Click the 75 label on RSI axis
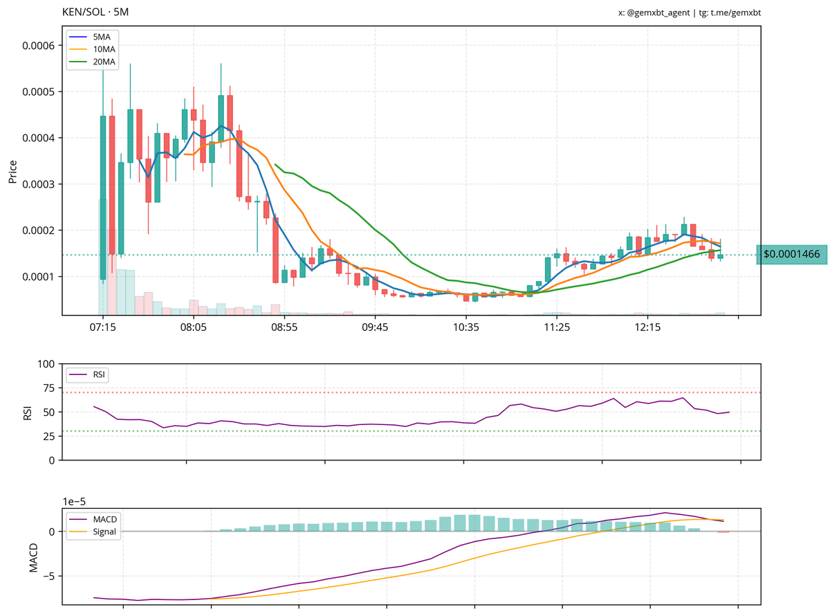The height and width of the screenshot is (616, 830). 49,388
